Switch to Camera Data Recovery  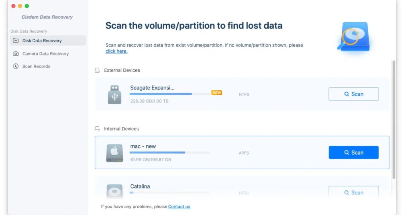(x=45, y=54)
